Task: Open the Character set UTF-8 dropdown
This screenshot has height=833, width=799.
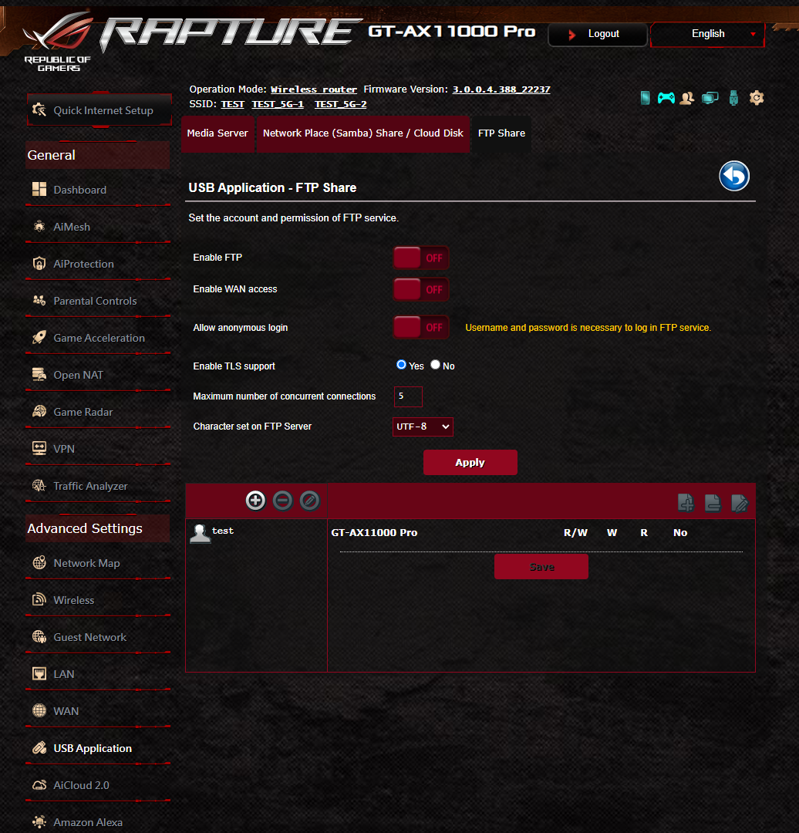Action: pyautogui.click(x=423, y=427)
